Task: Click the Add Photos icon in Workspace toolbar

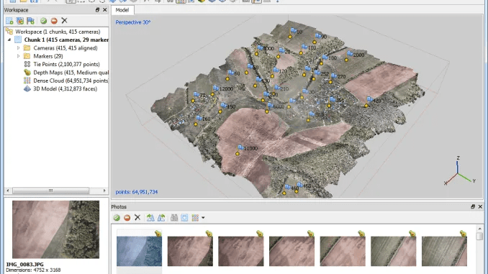Action: [x=20, y=21]
